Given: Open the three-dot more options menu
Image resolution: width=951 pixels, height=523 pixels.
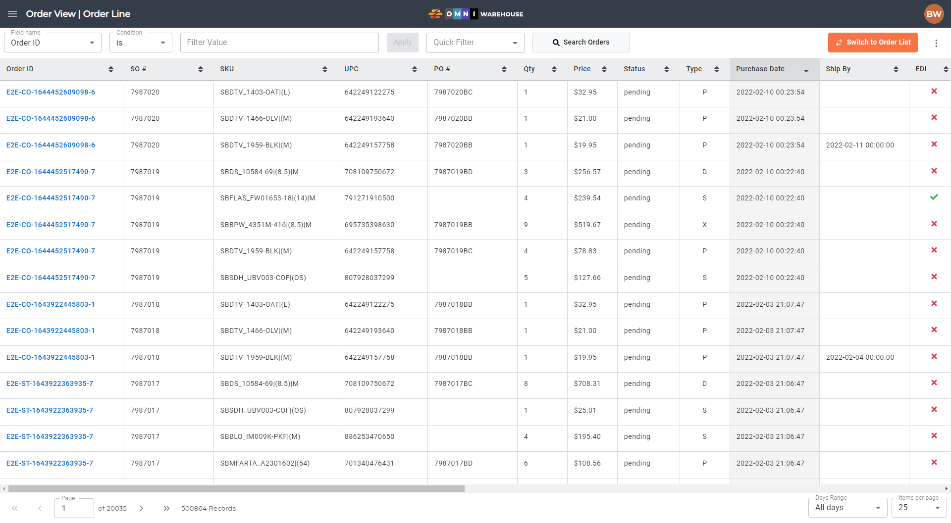Looking at the screenshot, I should click(x=936, y=43).
